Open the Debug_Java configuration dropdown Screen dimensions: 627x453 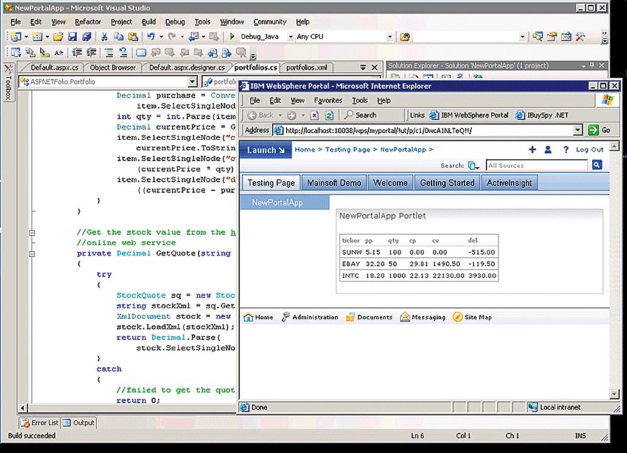(x=290, y=37)
